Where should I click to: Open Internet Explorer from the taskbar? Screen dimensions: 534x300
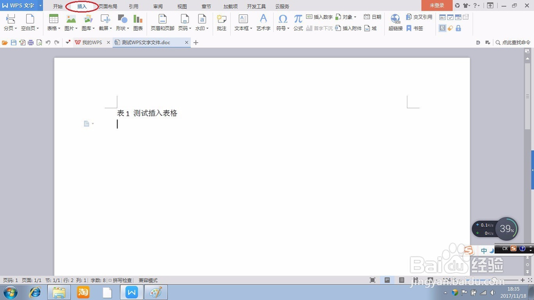tap(35, 292)
